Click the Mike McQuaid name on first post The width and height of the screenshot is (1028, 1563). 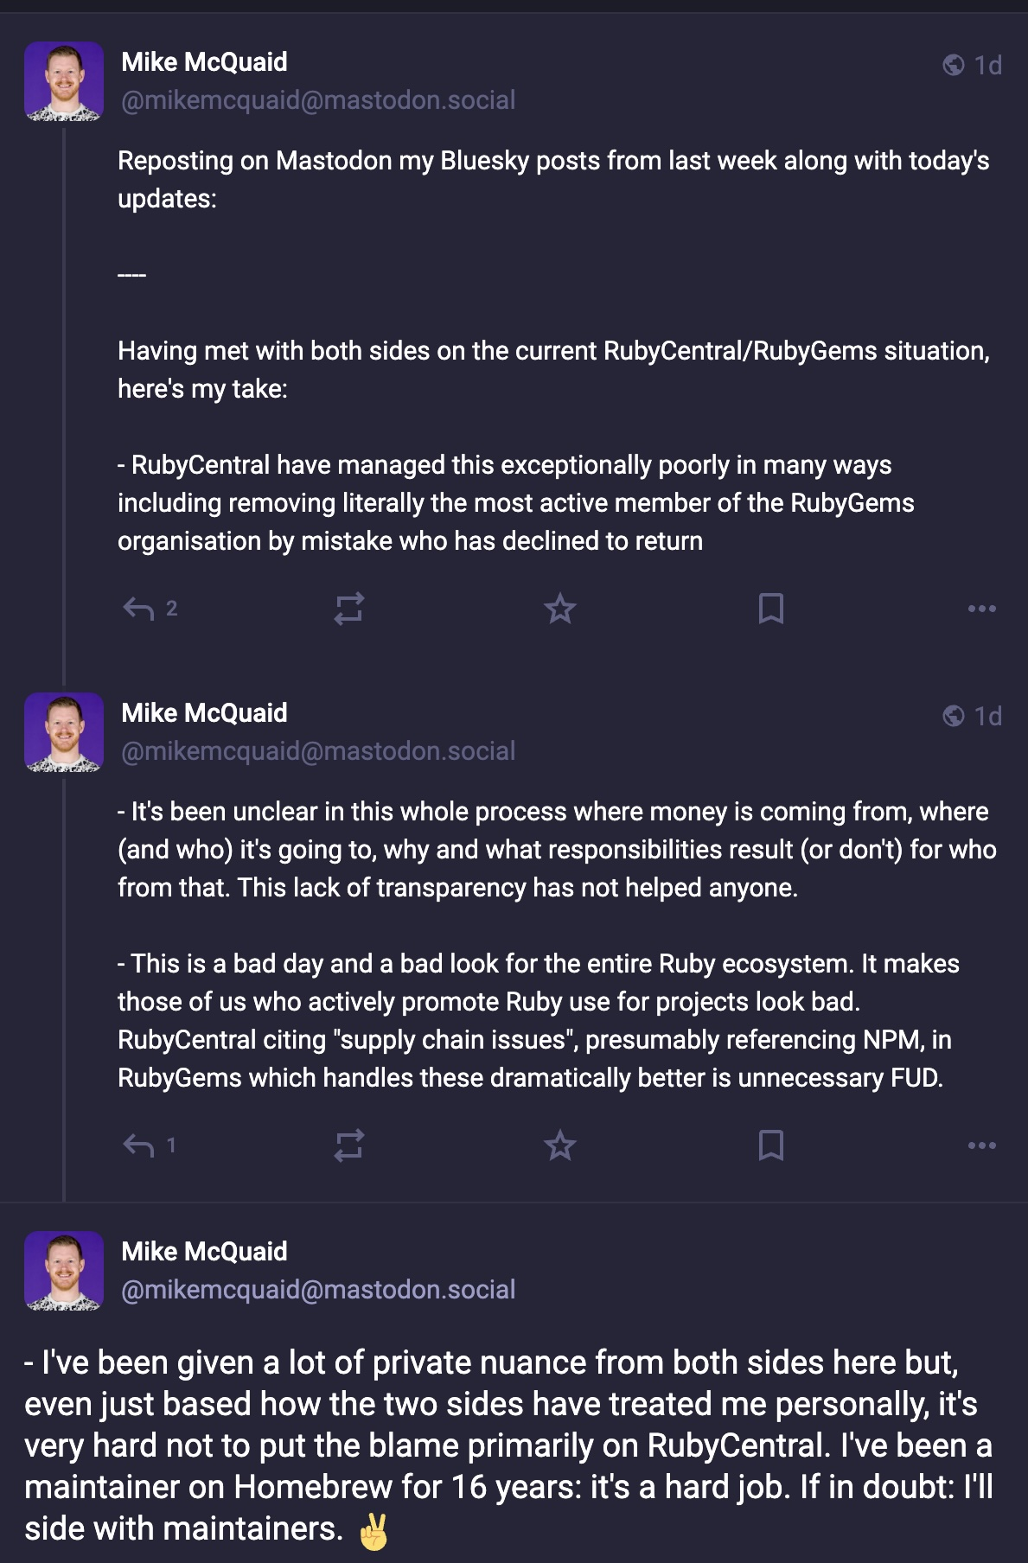click(204, 62)
